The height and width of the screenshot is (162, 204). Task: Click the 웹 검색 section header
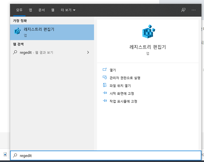click(18, 44)
